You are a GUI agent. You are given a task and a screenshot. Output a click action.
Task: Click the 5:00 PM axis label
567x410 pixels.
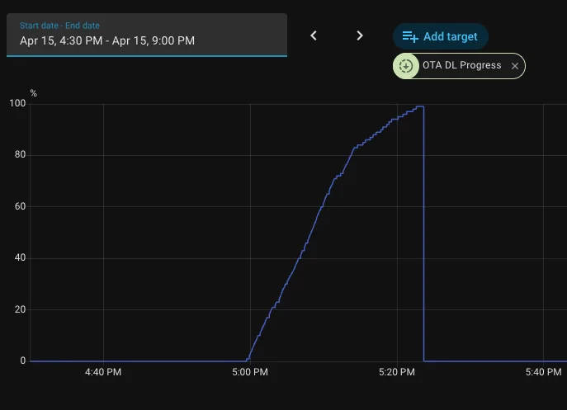coord(250,372)
